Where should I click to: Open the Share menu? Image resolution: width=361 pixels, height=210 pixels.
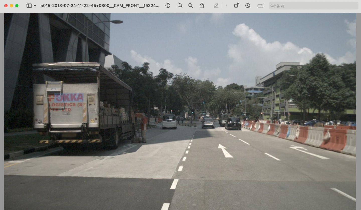click(202, 6)
